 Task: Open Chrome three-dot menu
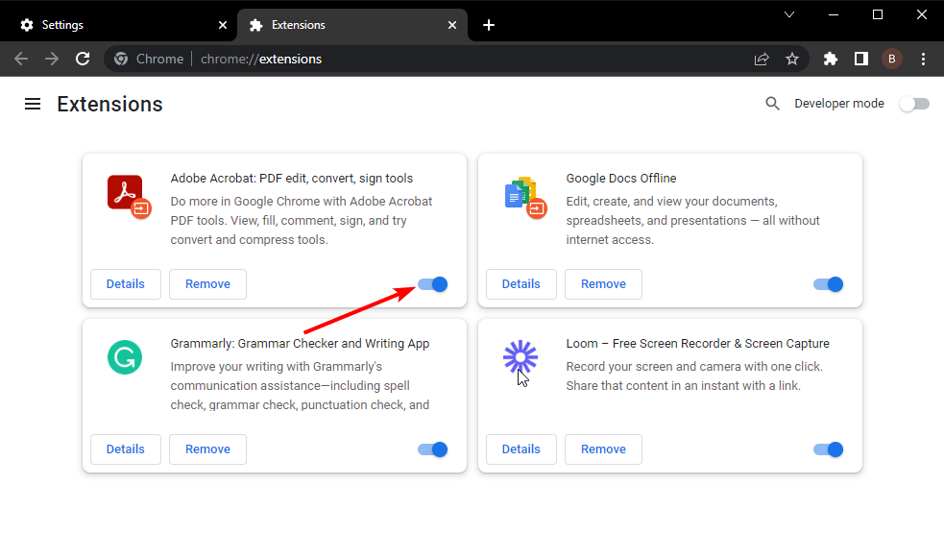[923, 59]
